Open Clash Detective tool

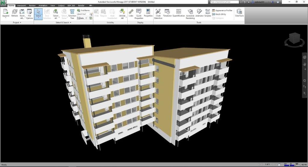(x=158, y=14)
